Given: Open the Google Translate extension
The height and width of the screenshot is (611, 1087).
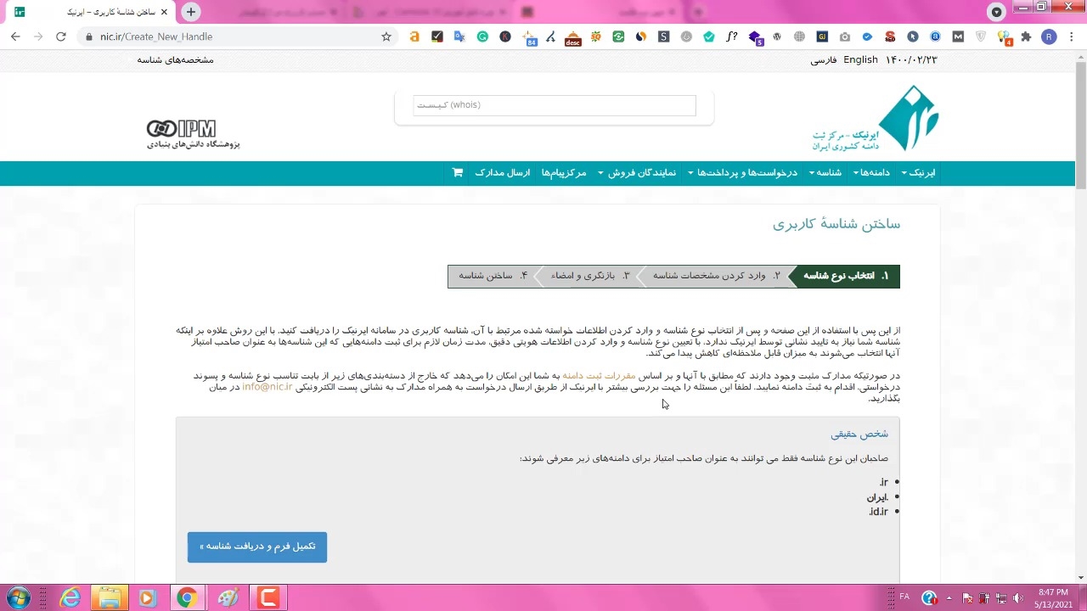Looking at the screenshot, I should pos(459,36).
